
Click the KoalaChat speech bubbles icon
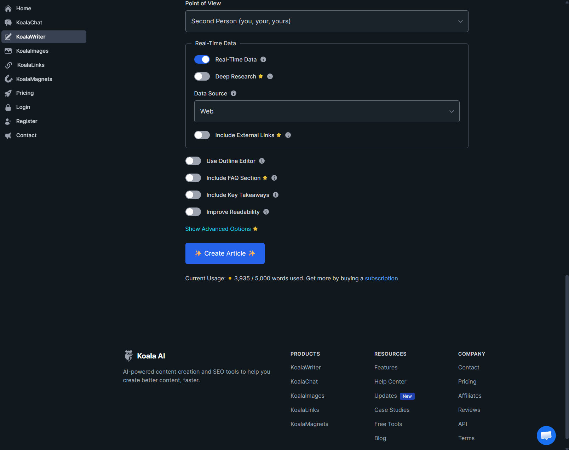[x=8, y=23]
